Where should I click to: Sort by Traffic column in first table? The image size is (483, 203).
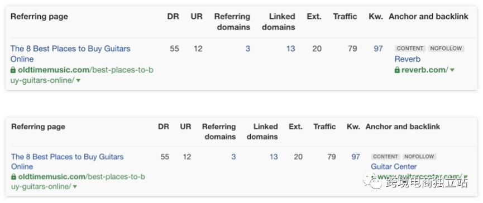(345, 16)
